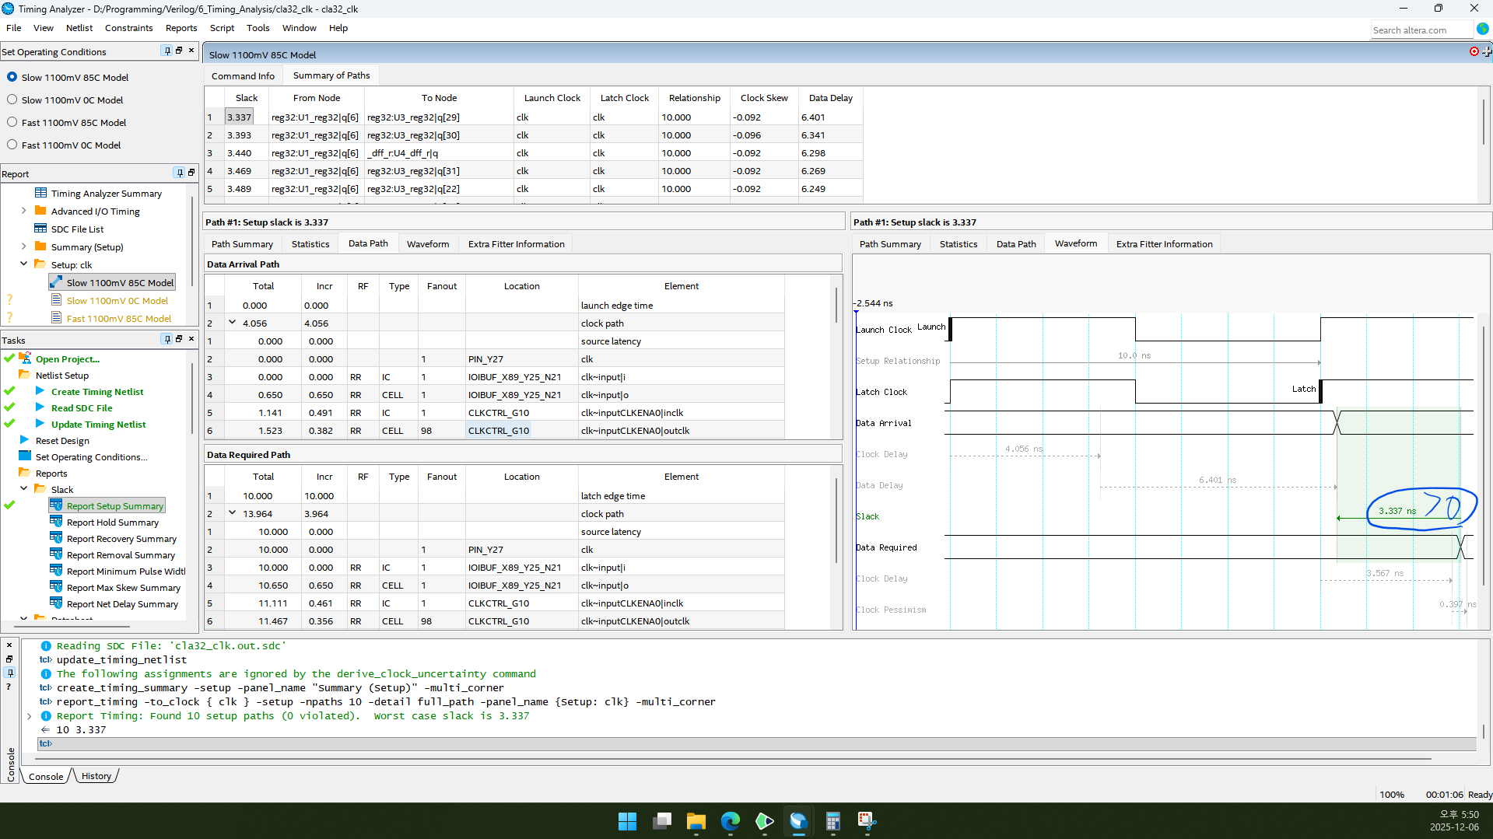Image resolution: width=1493 pixels, height=839 pixels.
Task: Click the Report Net Delay Summary task
Action: pos(122,604)
